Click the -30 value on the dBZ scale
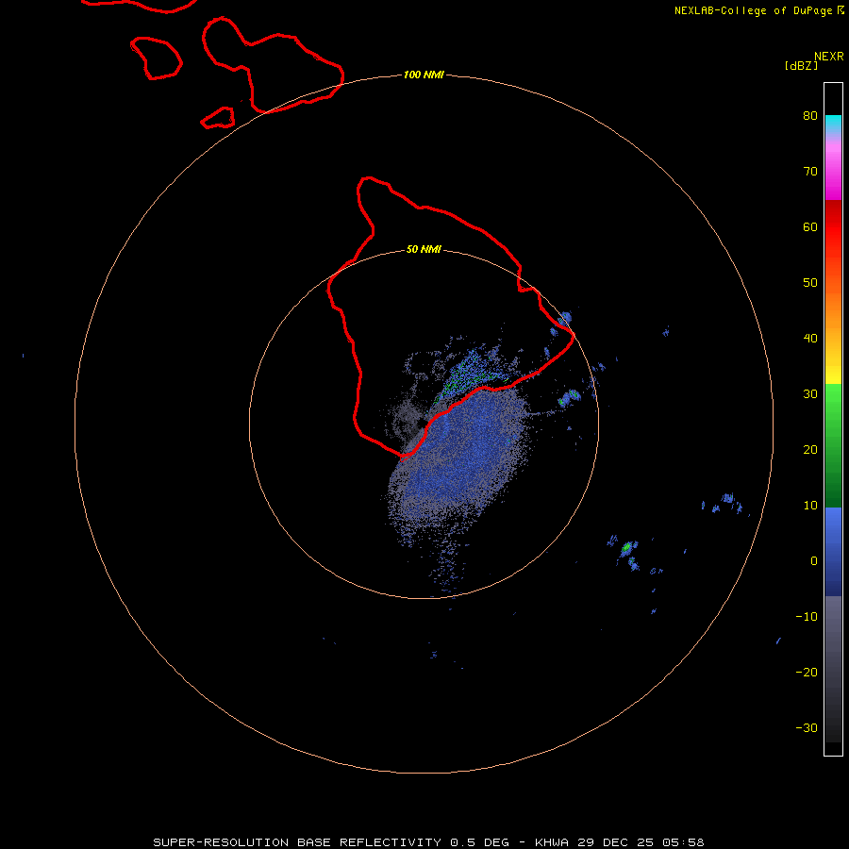The height and width of the screenshot is (849, 849). pyautogui.click(x=807, y=728)
